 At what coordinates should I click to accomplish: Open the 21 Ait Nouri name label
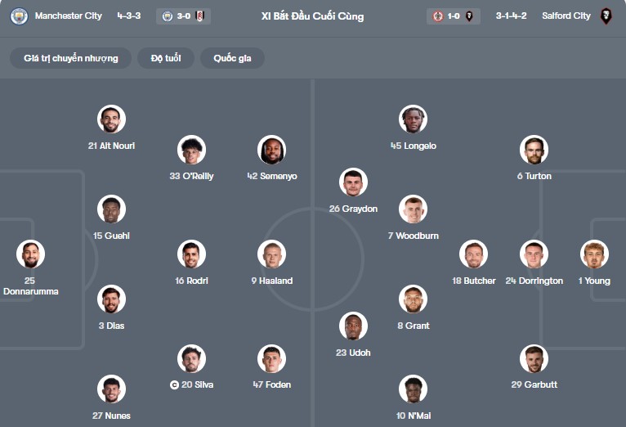coord(111,146)
